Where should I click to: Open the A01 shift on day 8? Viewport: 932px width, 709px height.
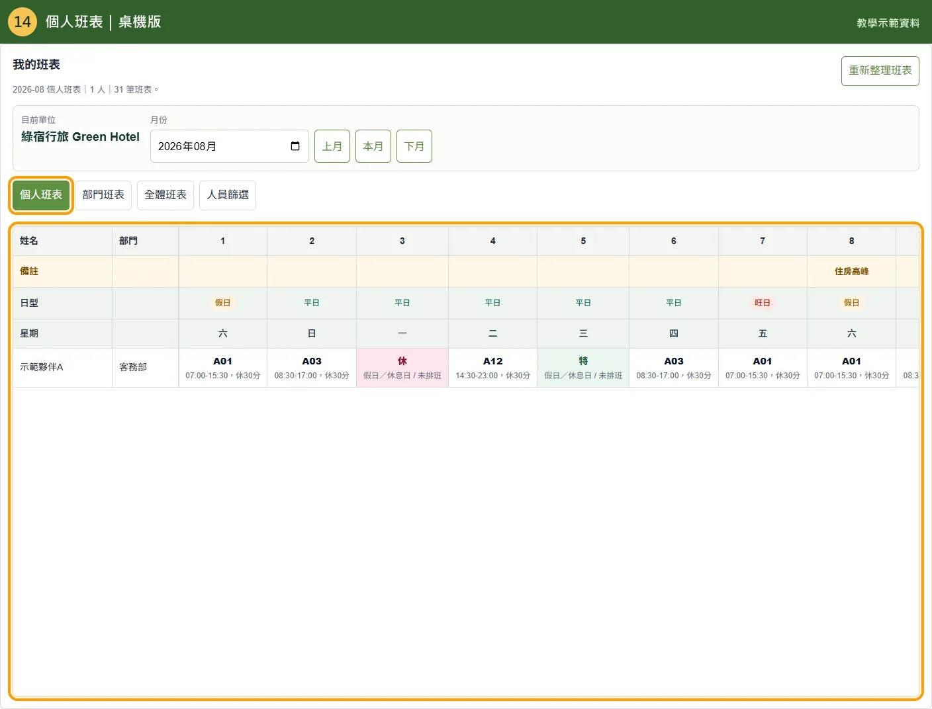(852, 368)
